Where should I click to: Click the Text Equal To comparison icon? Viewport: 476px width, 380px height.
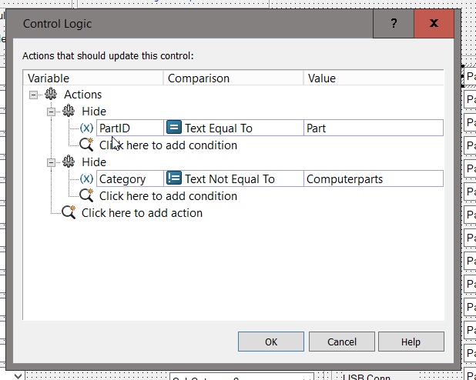[174, 128]
